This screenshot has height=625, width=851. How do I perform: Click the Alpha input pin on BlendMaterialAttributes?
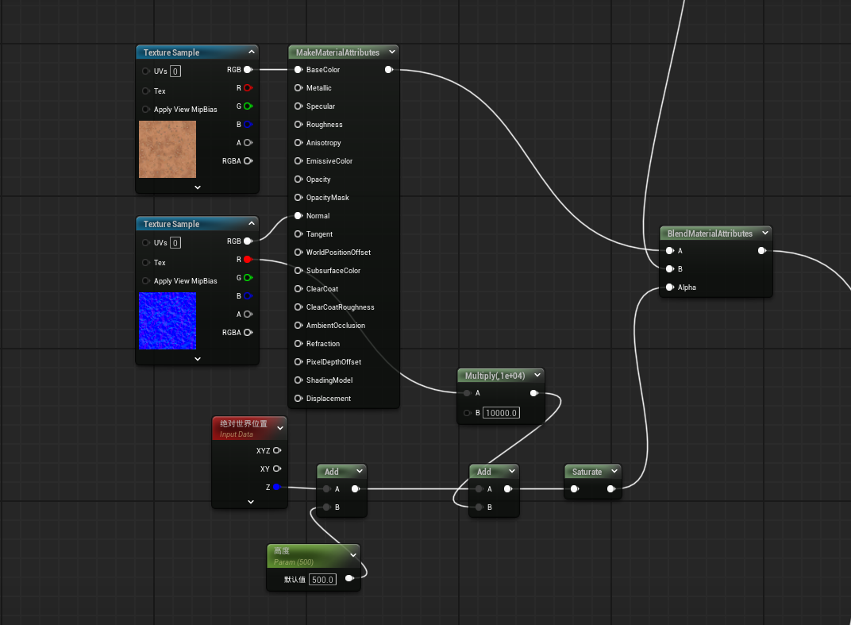[670, 287]
